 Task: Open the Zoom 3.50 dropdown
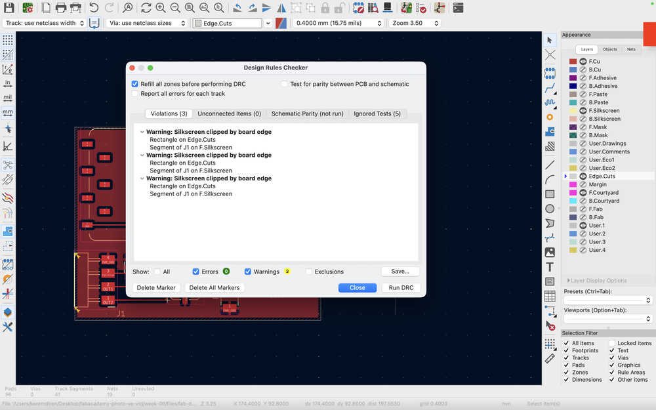tap(415, 23)
